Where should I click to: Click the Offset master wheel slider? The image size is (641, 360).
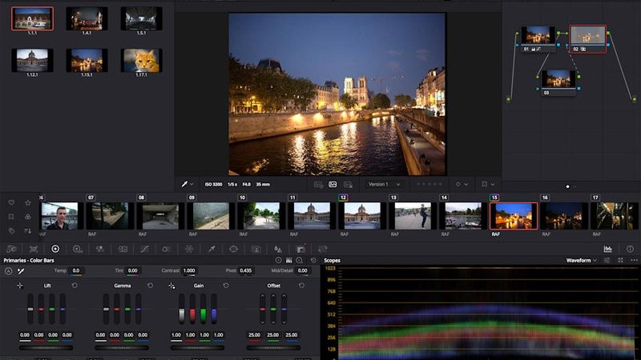click(x=273, y=348)
